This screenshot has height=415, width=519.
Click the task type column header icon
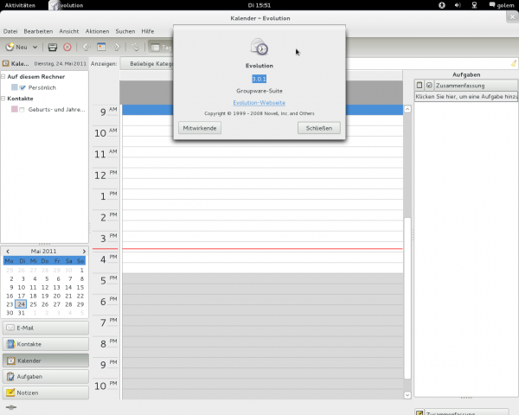point(420,86)
